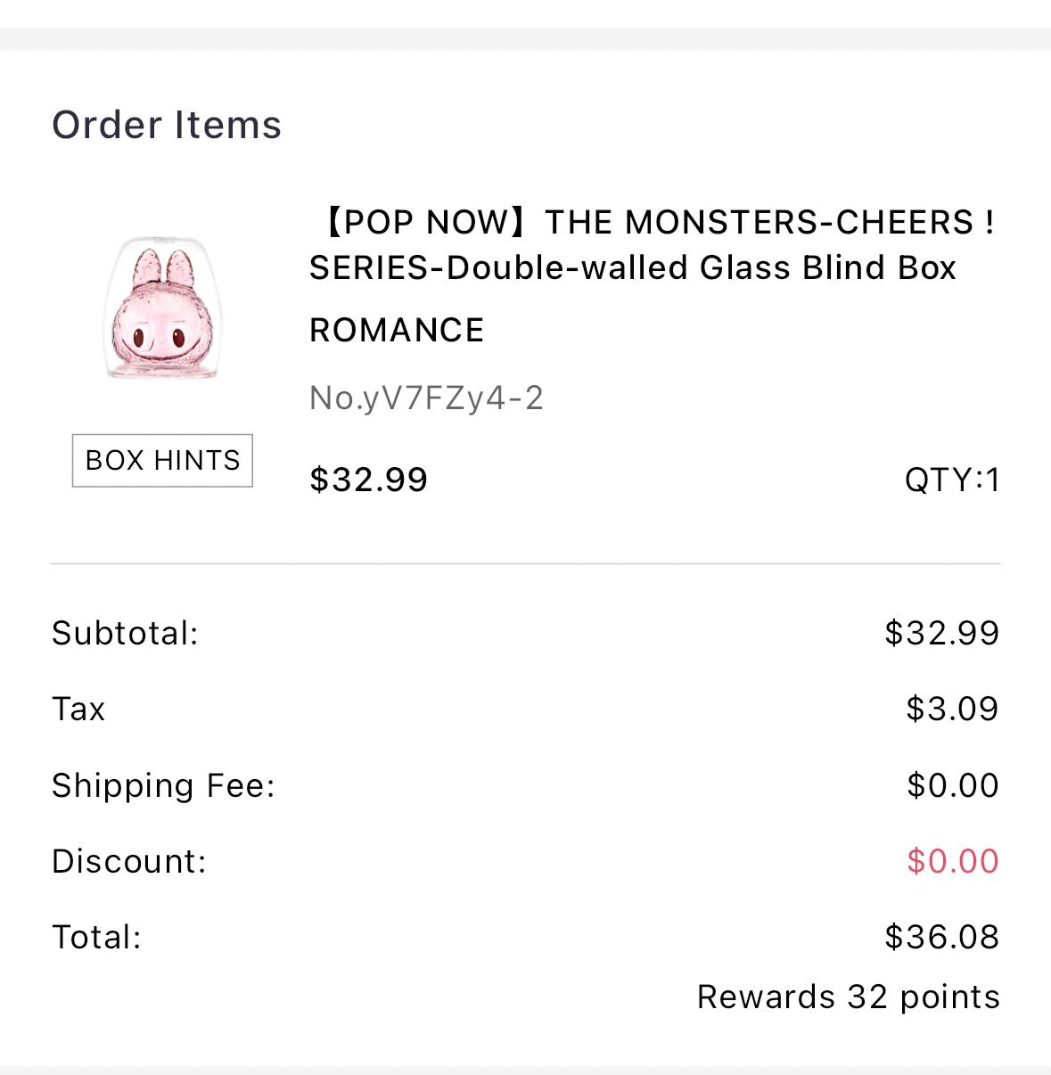Open the Rewards 32 points text

[x=848, y=997]
